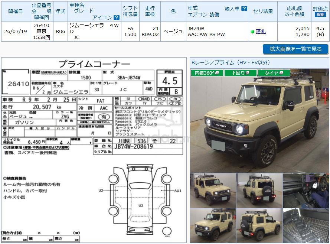Open the rear view with spare tire thumbnail
This screenshot has height=244, width=330.
click(x=259, y=191)
